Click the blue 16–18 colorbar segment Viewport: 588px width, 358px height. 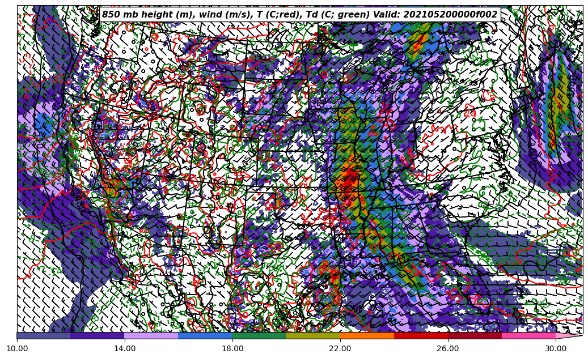[x=205, y=335]
